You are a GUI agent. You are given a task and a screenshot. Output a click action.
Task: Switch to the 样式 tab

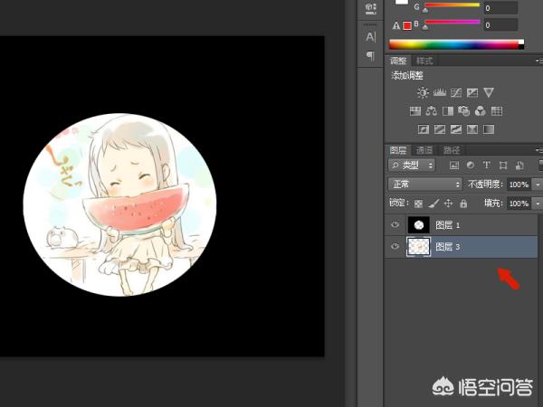[424, 61]
